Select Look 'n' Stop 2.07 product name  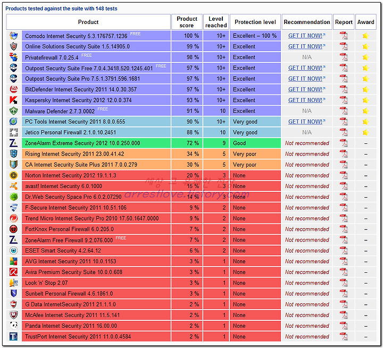point(46,283)
